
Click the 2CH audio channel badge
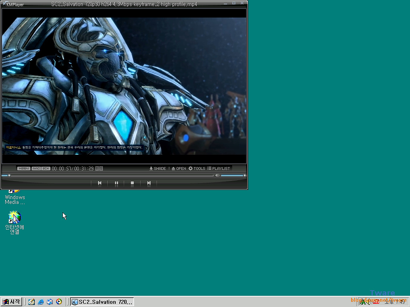tap(46, 168)
